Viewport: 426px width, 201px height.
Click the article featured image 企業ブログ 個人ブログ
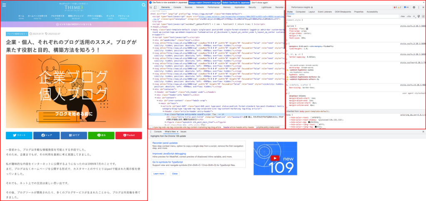74,91
